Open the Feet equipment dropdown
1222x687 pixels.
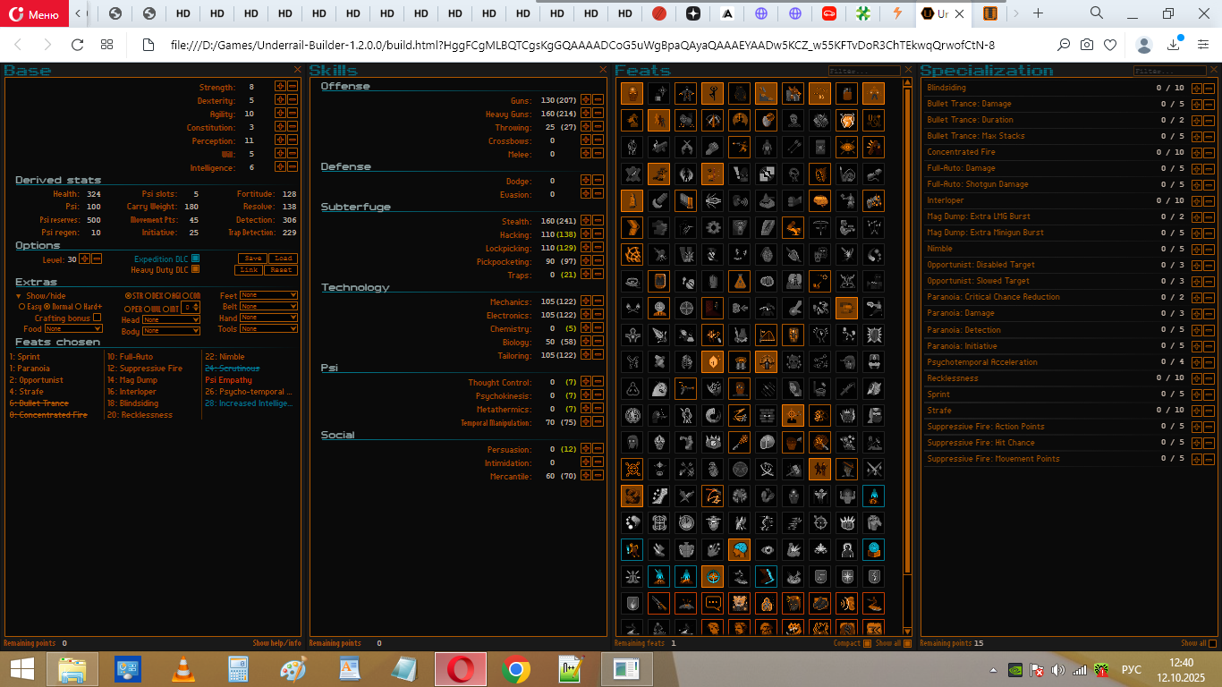tap(268, 295)
